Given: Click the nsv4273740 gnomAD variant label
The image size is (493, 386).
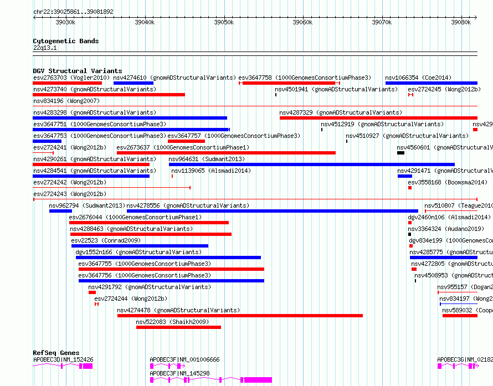Looking at the screenshot, I should pos(95,89).
